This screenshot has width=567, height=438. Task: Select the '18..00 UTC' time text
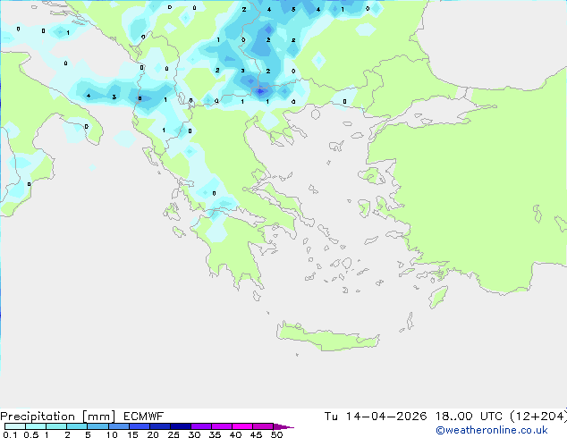(x=469, y=417)
